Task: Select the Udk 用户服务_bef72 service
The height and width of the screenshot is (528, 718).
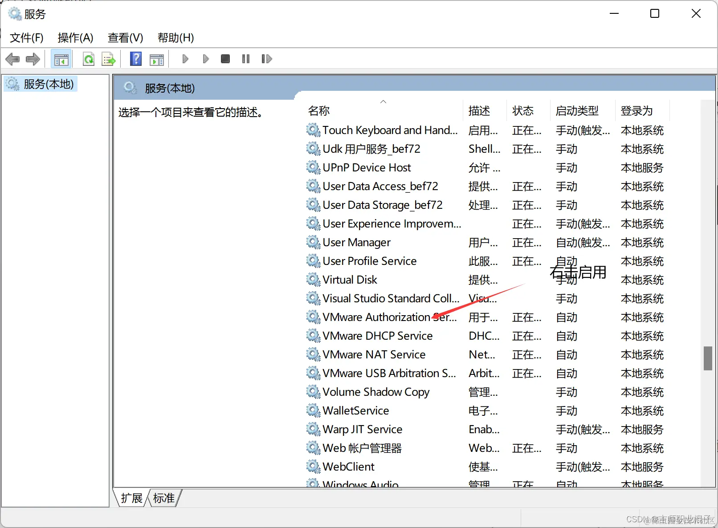Action: (371, 149)
